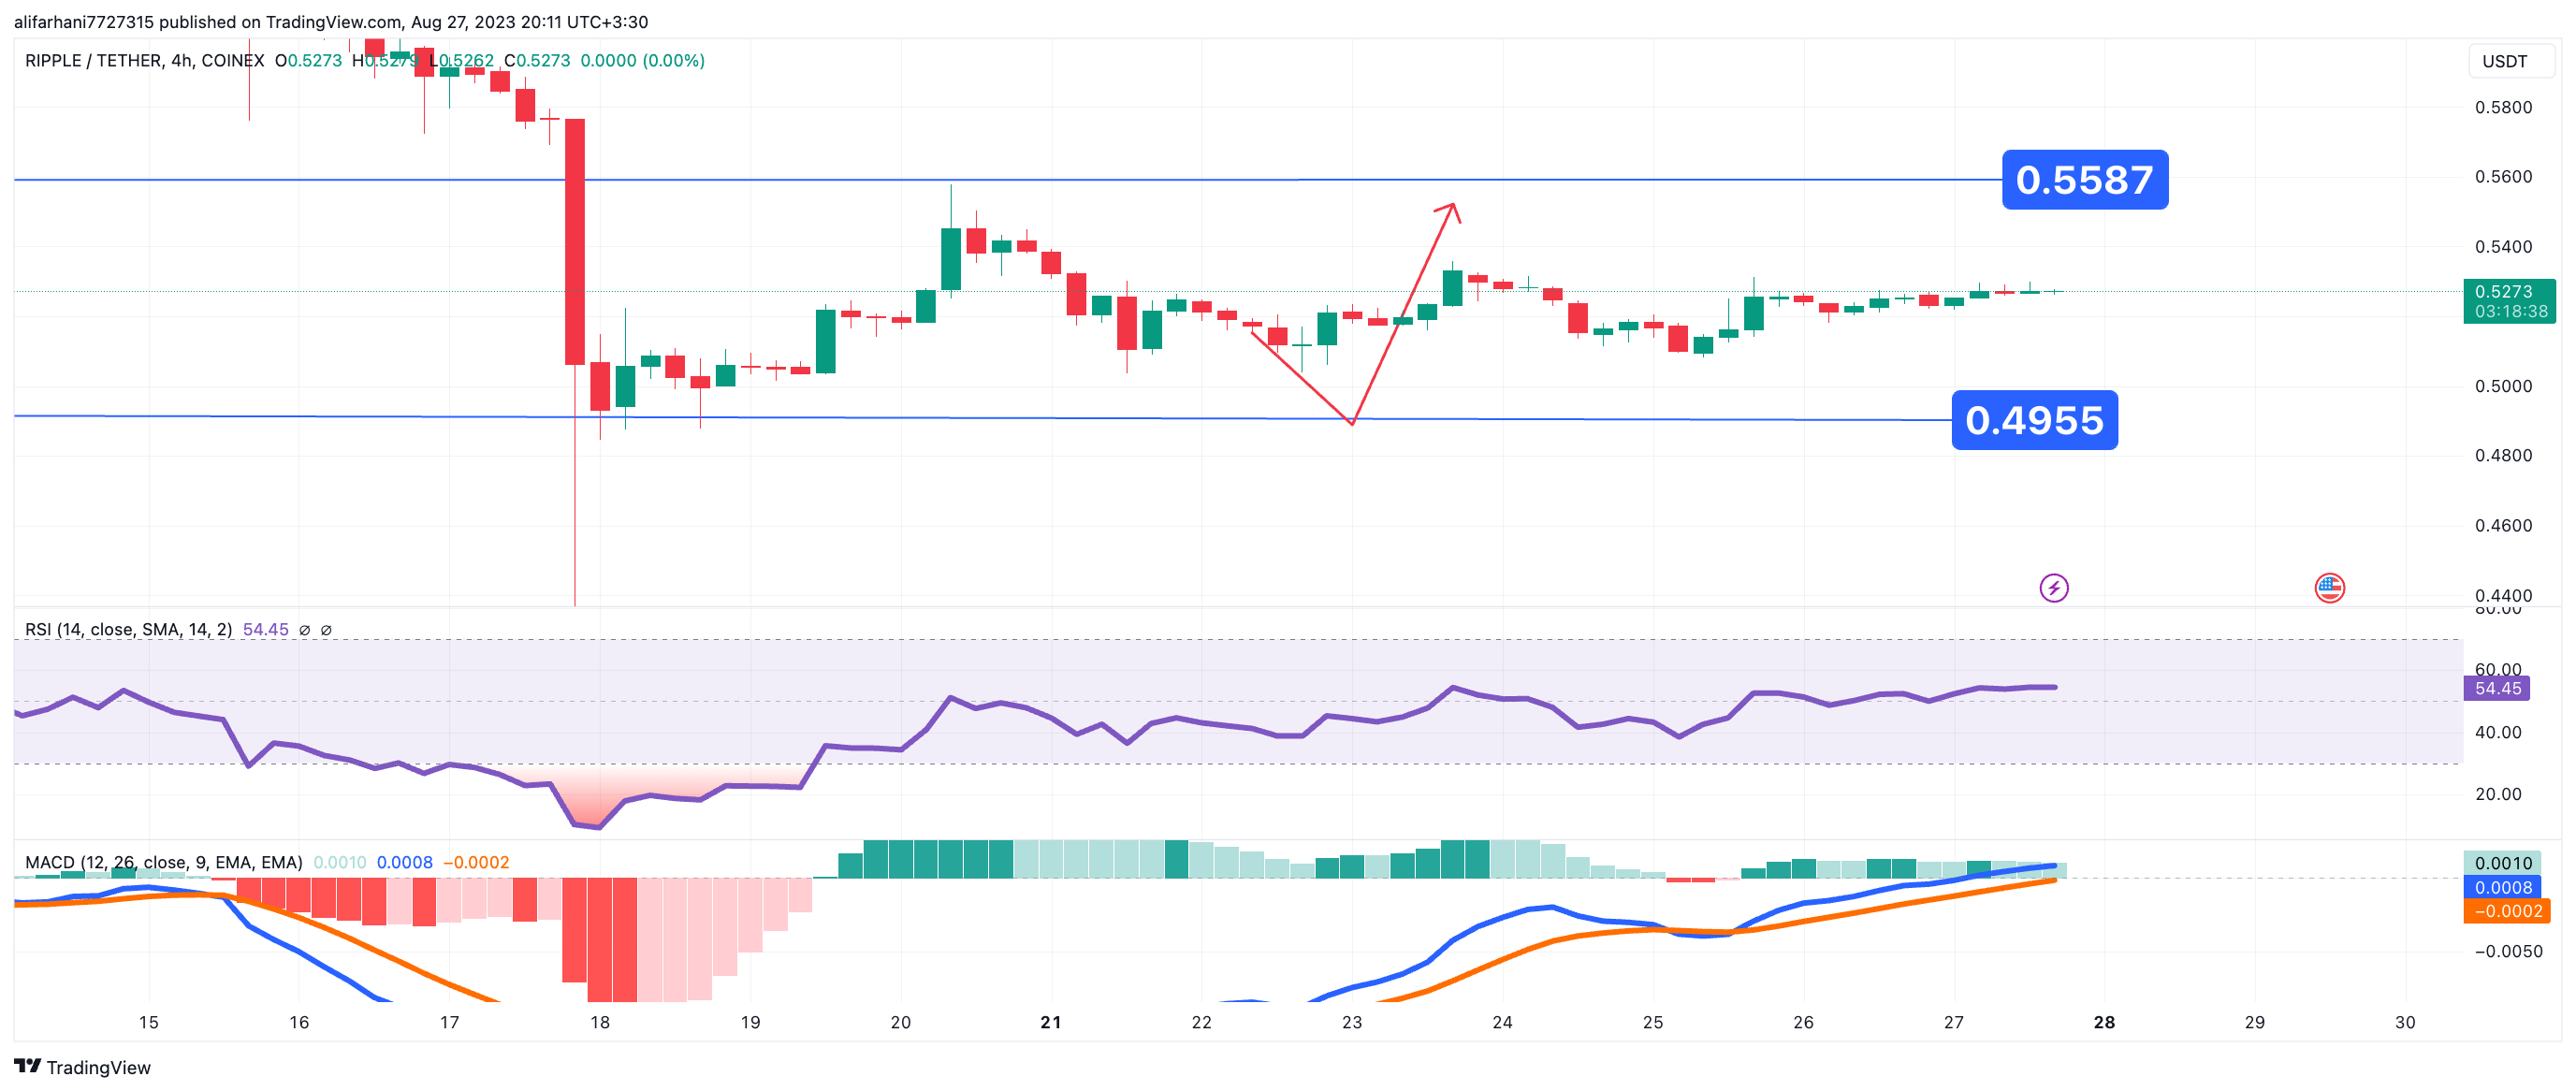
Task: Click the date label 15 on time axis
Action: [x=148, y=1022]
